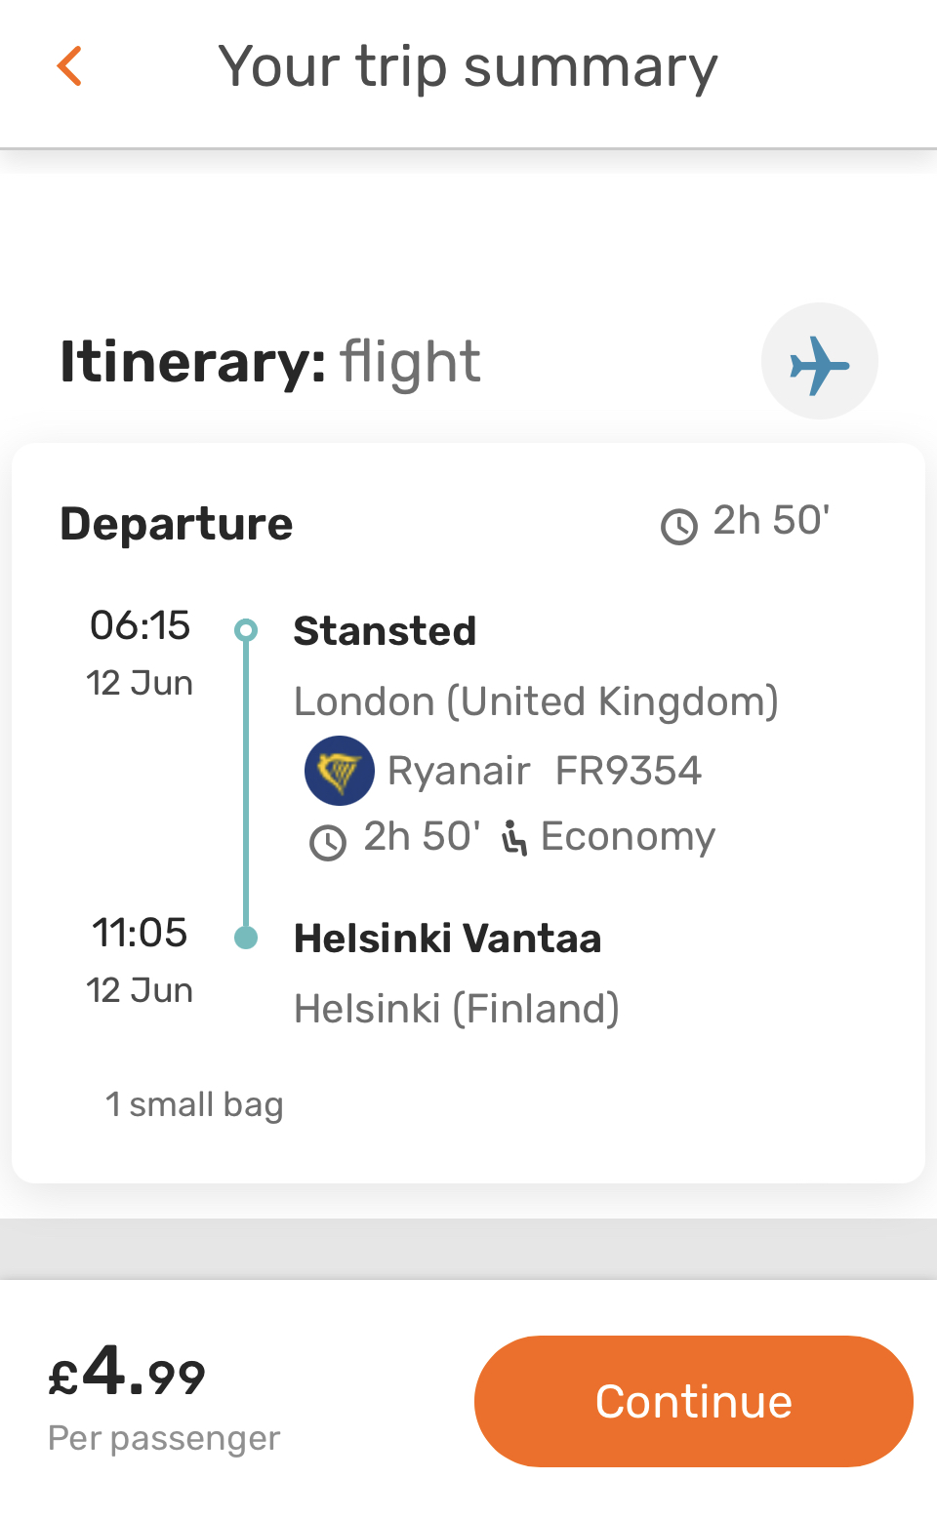The width and height of the screenshot is (937, 1519).
Task: Tap the 1 small bag label
Action: point(194,1104)
